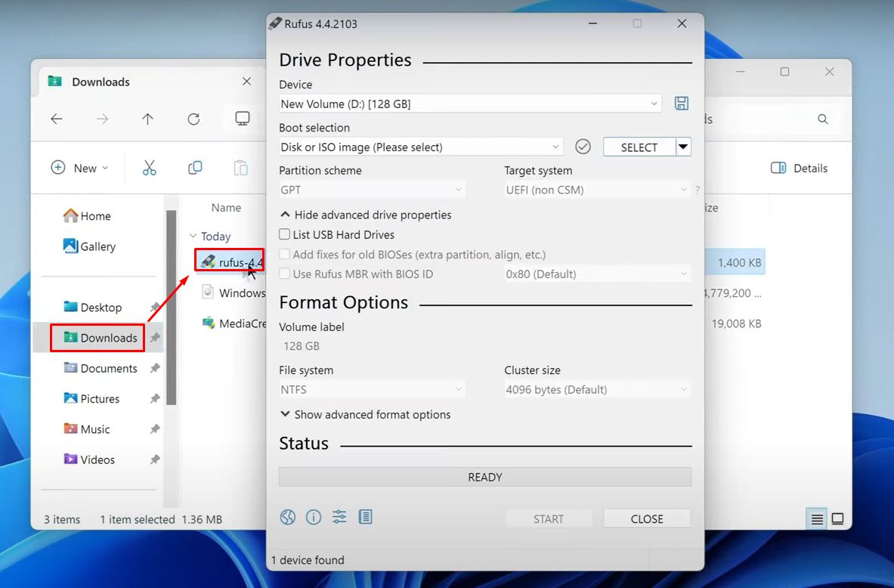The width and height of the screenshot is (894, 588).
Task: Click the checksum checkmark icon beside Boot selection
Action: 583,147
